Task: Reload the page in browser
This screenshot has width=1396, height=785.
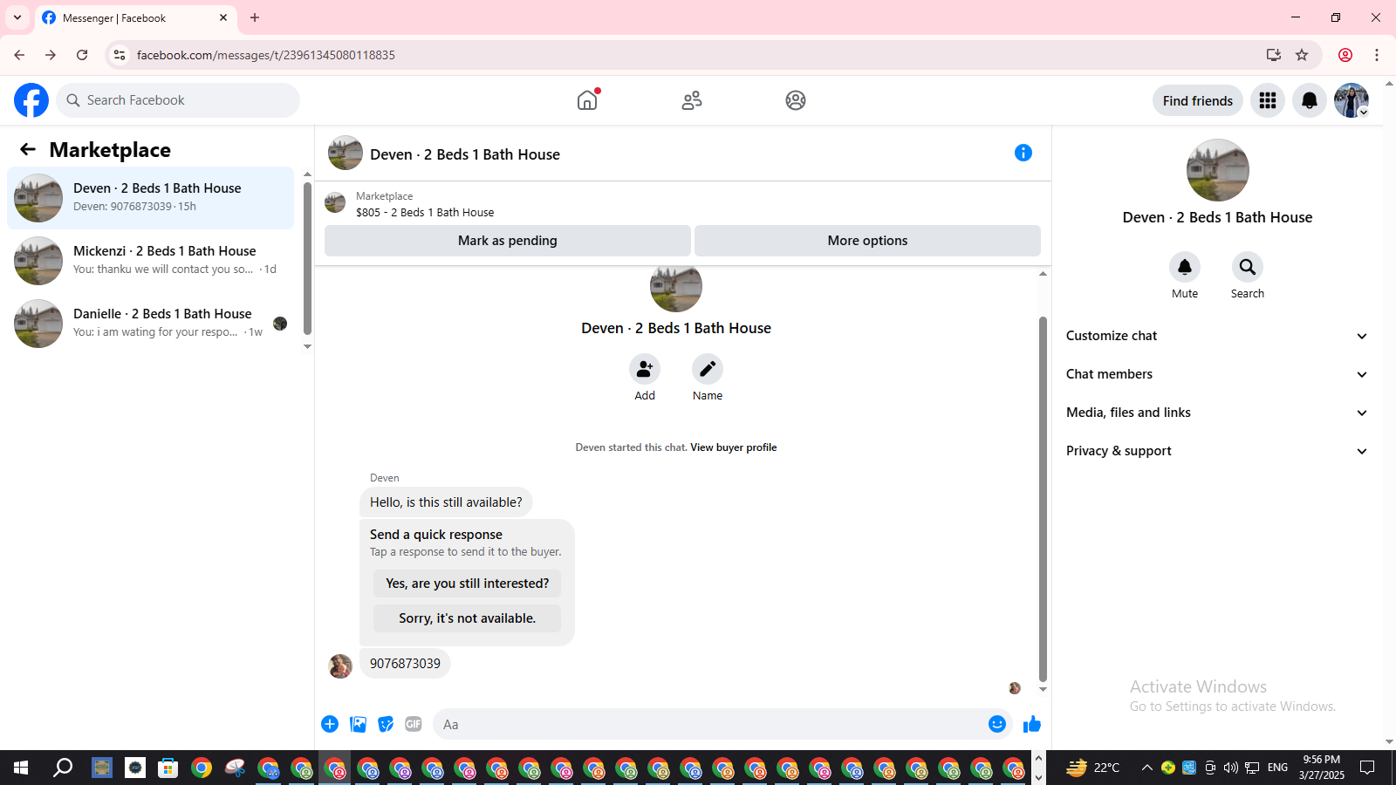Action: click(82, 55)
